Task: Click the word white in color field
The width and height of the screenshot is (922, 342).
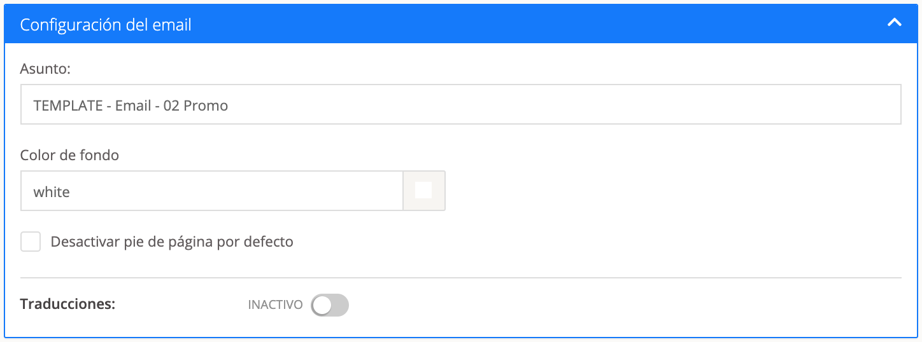Action: (x=52, y=191)
